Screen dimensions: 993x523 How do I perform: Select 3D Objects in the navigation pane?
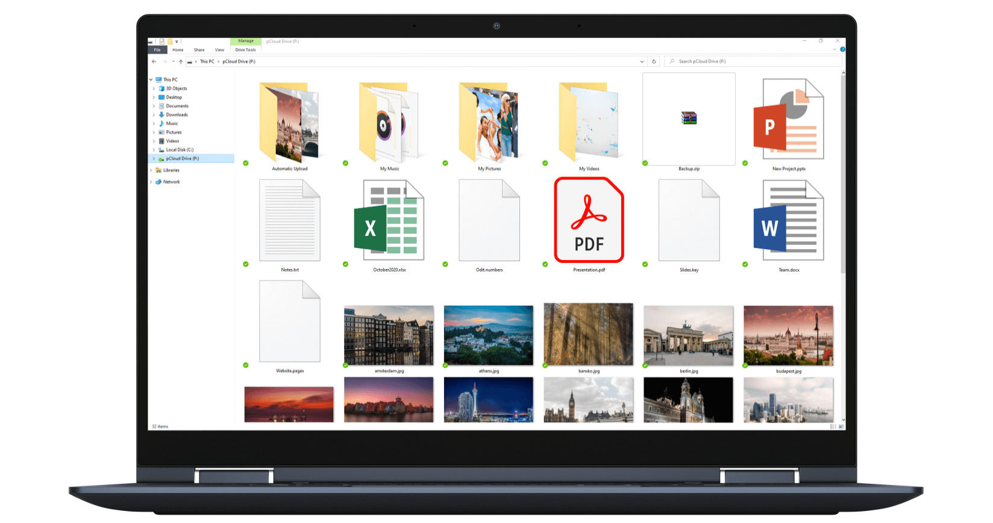tap(177, 88)
